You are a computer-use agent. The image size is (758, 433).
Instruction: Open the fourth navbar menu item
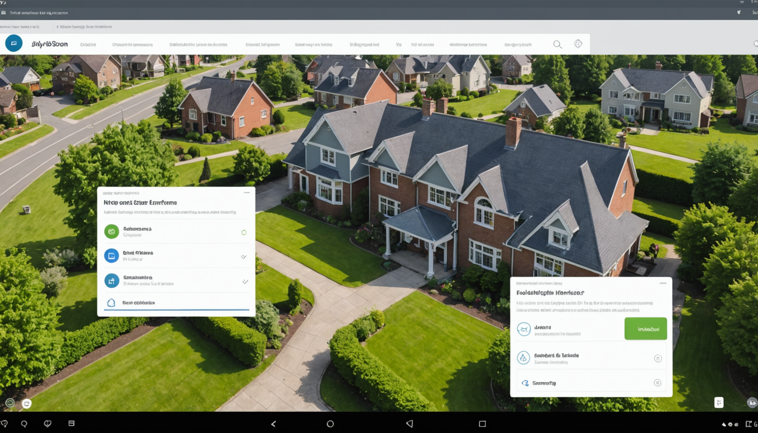coord(262,44)
